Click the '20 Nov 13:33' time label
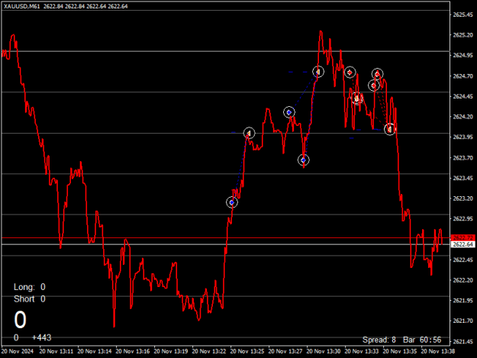The width and height of the screenshot is (477, 358). point(362,351)
